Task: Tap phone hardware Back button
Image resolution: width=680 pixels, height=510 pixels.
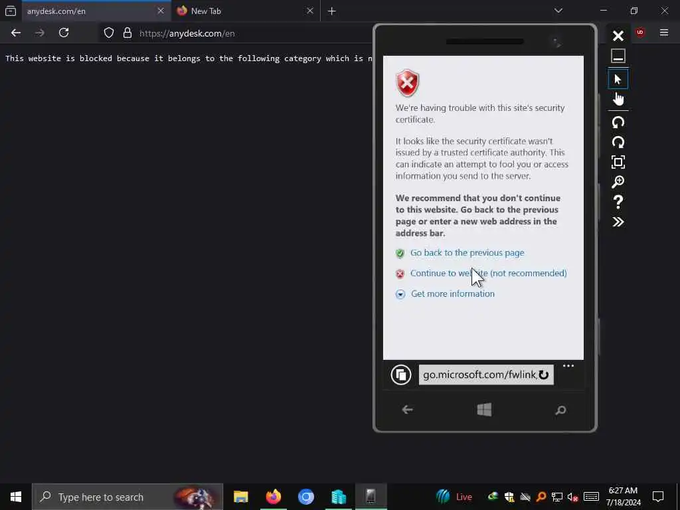Action: coord(407,410)
